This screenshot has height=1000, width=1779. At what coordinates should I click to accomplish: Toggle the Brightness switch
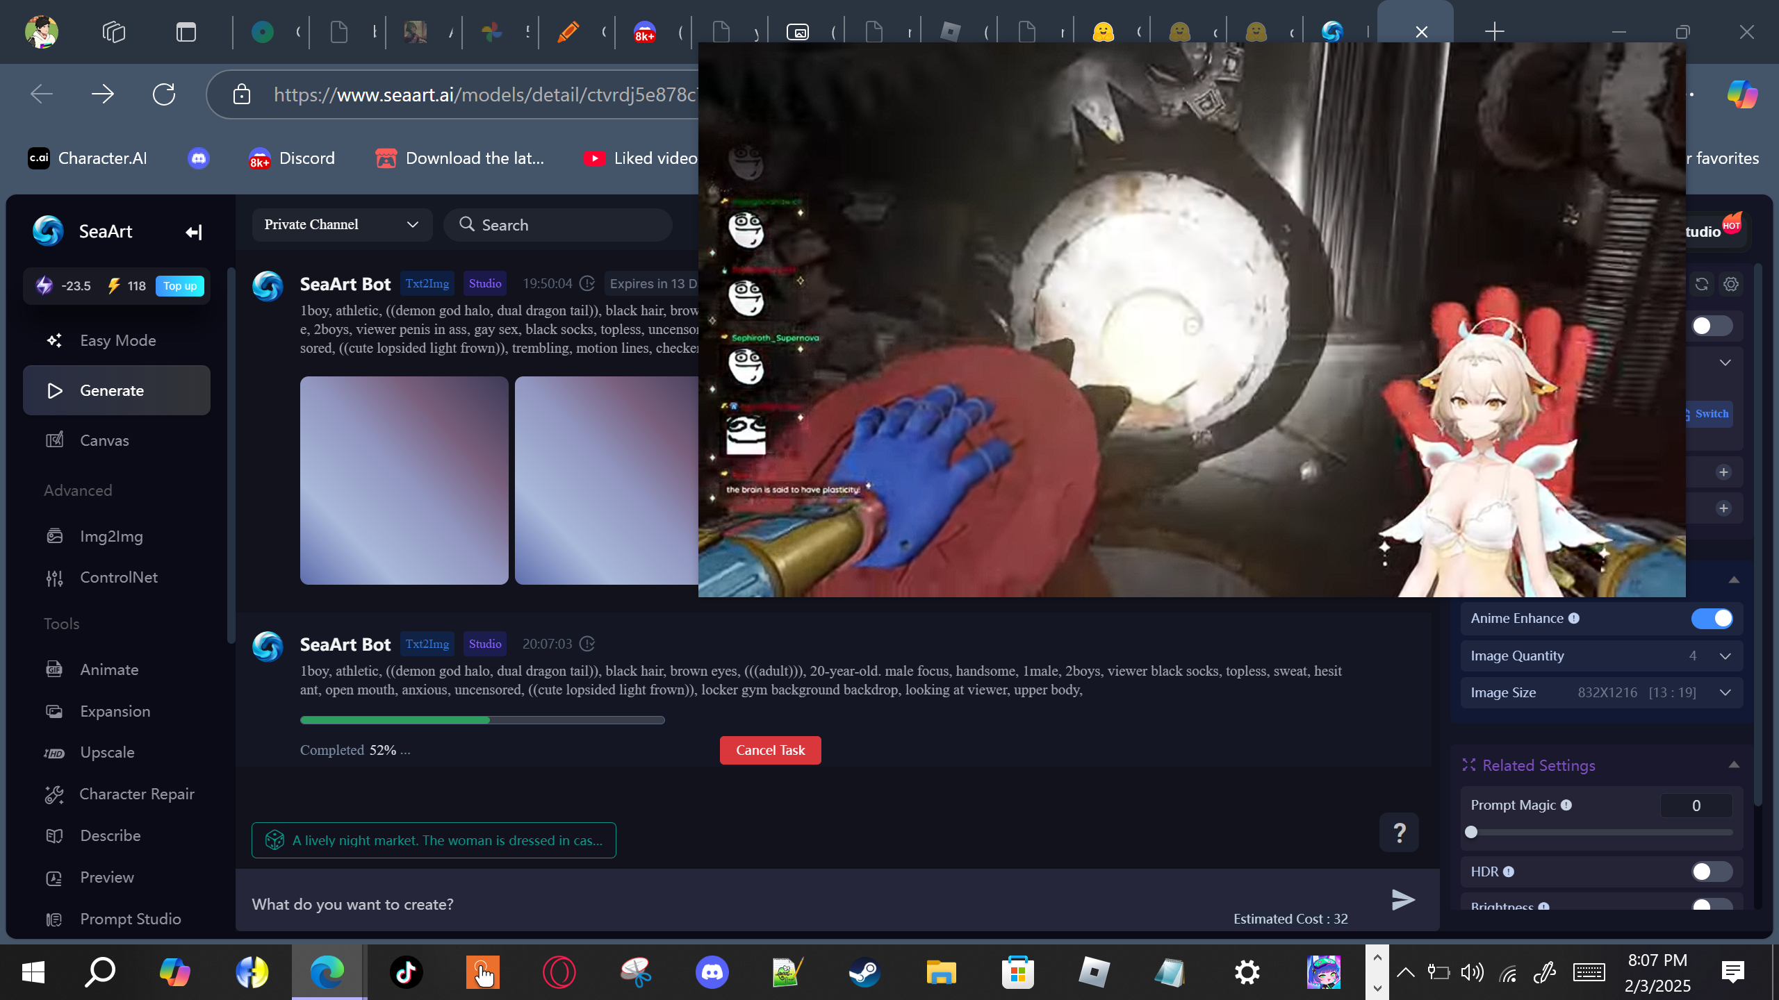click(x=1712, y=904)
